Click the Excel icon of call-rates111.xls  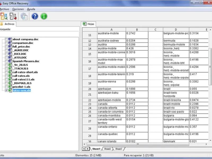(10, 79)
